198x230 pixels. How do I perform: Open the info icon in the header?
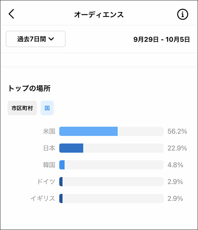(x=182, y=14)
